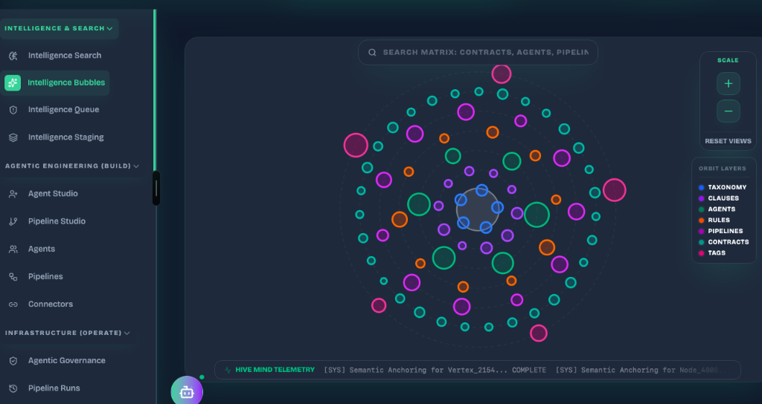Collapse the Agentic Engineering (Build) section
Image resolution: width=762 pixels, height=404 pixels.
(72, 166)
